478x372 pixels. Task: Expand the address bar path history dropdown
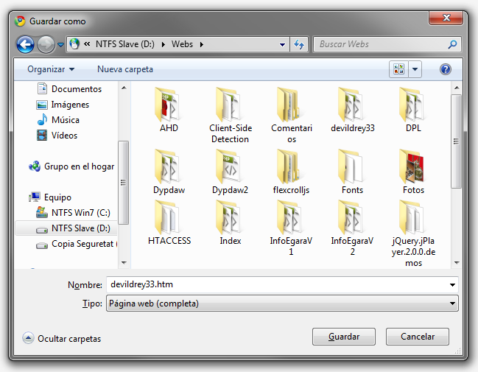[x=283, y=44]
